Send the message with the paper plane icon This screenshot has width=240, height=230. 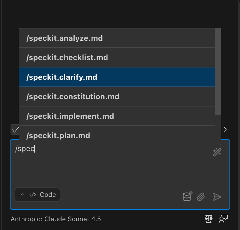tap(217, 197)
